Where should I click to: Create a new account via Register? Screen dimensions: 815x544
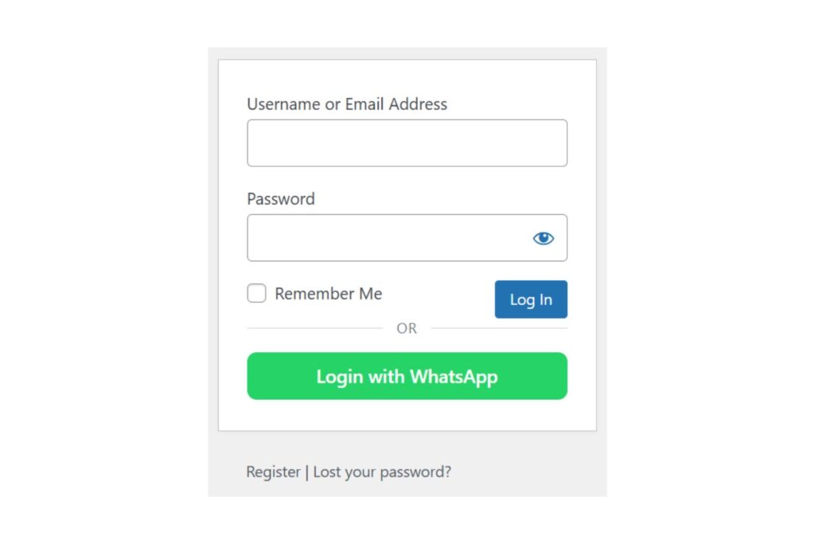(x=273, y=472)
